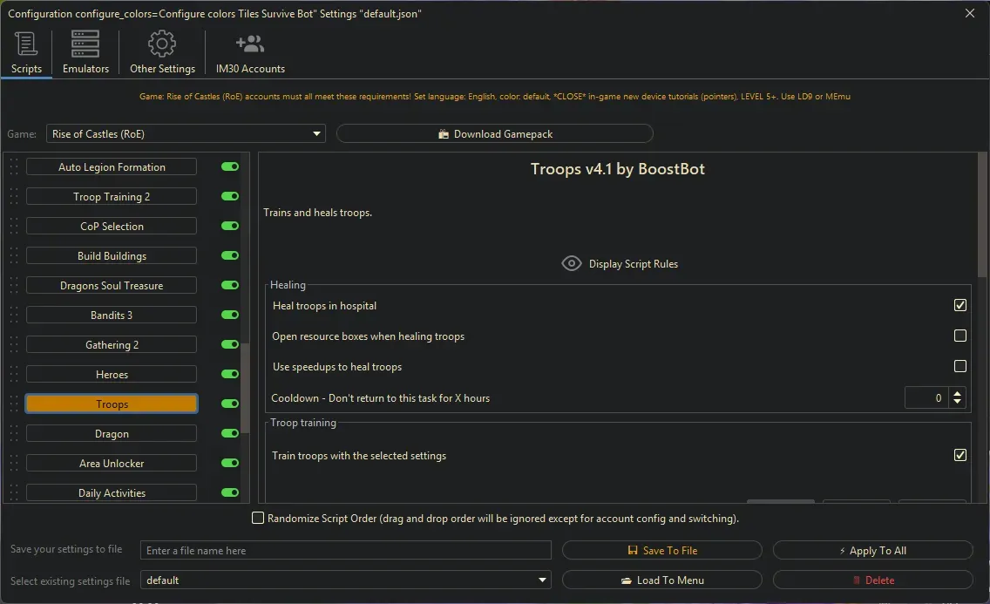
Task: Click Apply To All button
Action: (872, 550)
